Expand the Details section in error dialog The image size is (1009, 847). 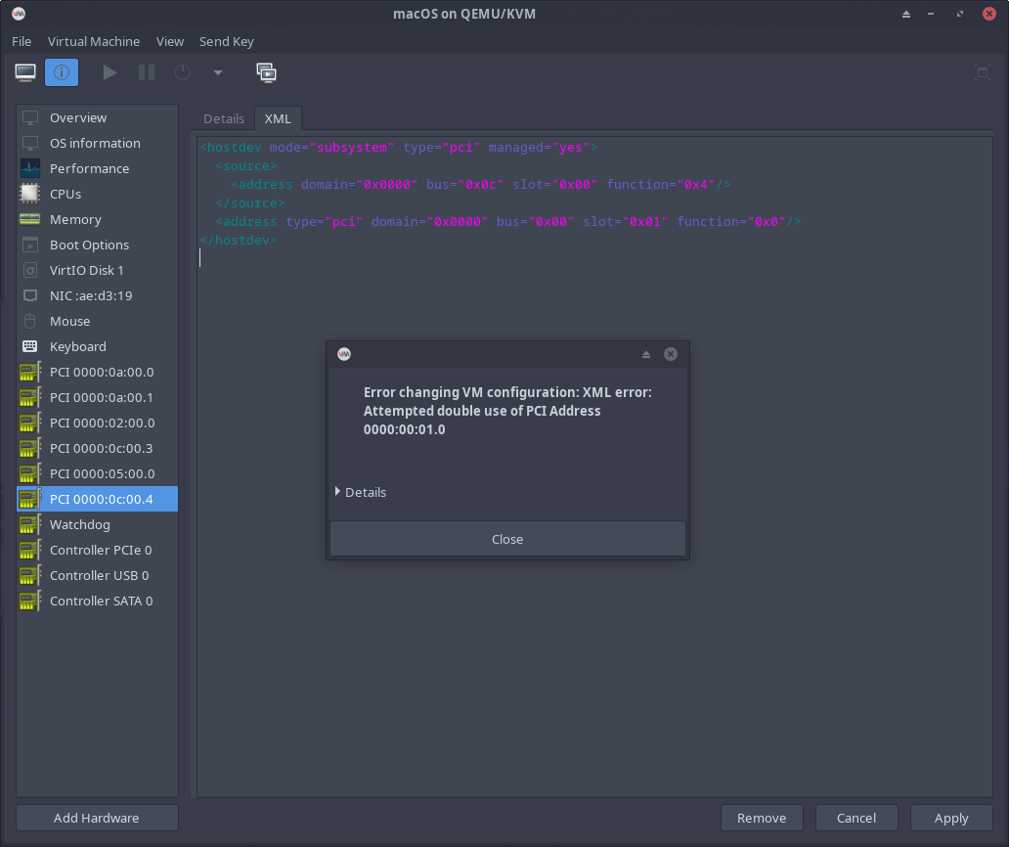(x=360, y=492)
